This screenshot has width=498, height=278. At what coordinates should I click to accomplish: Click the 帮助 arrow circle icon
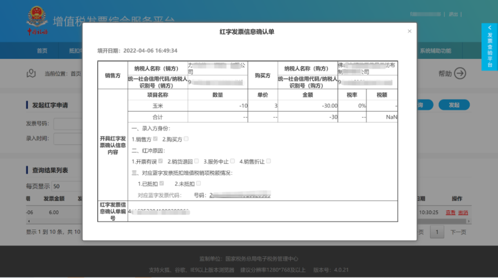click(460, 73)
